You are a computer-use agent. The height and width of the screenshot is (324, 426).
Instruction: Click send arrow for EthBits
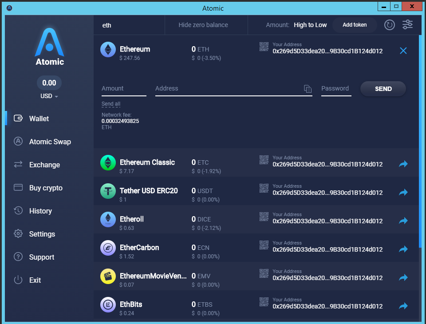(403, 306)
